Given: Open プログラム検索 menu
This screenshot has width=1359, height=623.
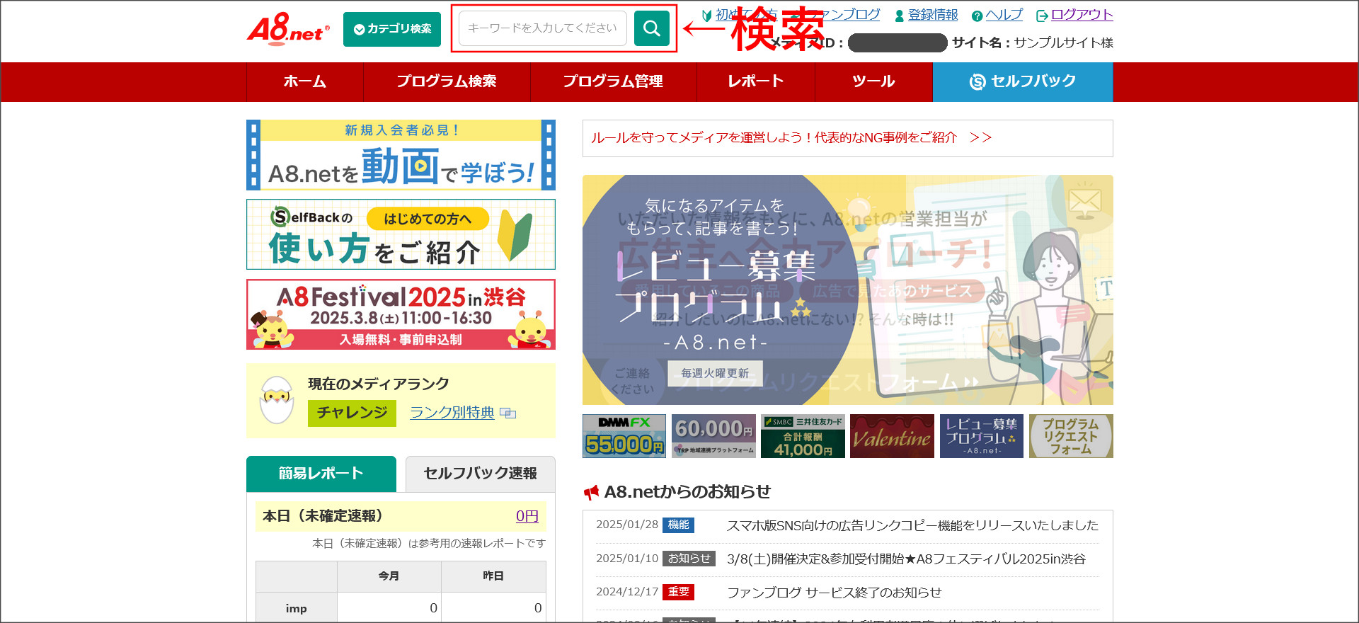Looking at the screenshot, I should 447,81.
